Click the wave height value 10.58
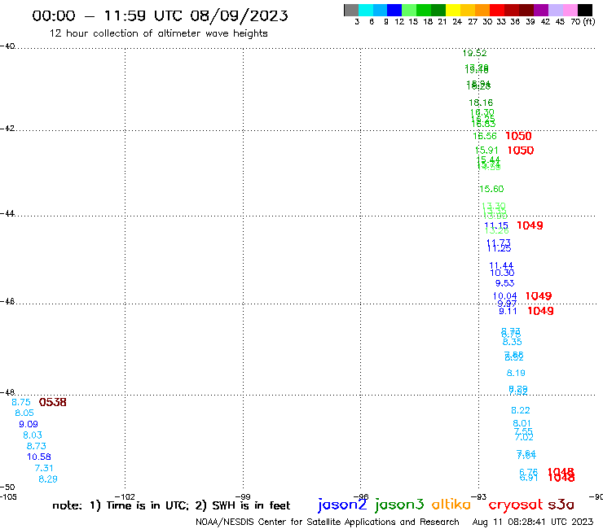 [39, 457]
